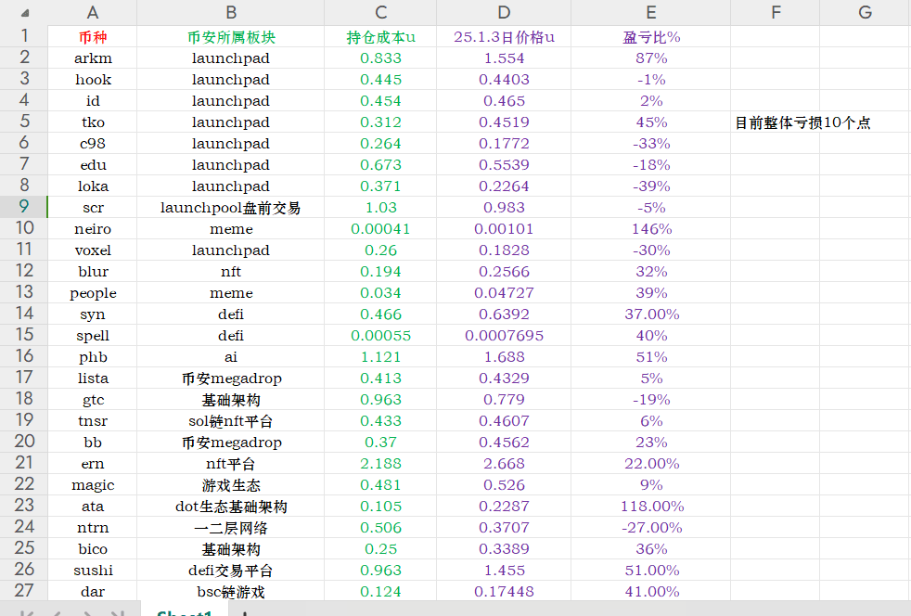Image resolution: width=911 pixels, height=616 pixels.
Task: Select the ai sector cell for phb
Action: coord(231,357)
